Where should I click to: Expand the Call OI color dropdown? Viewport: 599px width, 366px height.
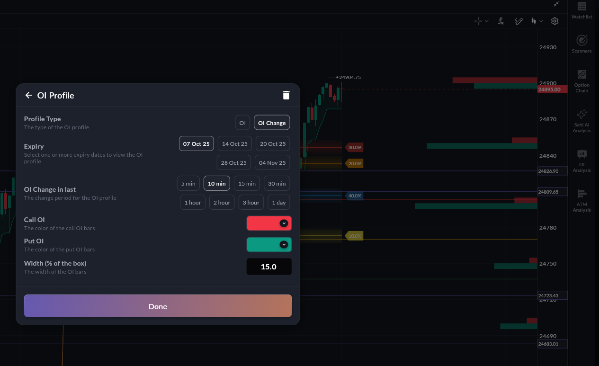click(284, 223)
